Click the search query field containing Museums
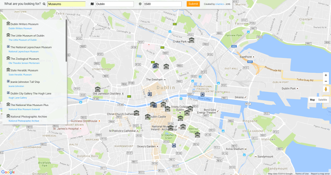Screen dimensions: 331x175 (67, 4)
